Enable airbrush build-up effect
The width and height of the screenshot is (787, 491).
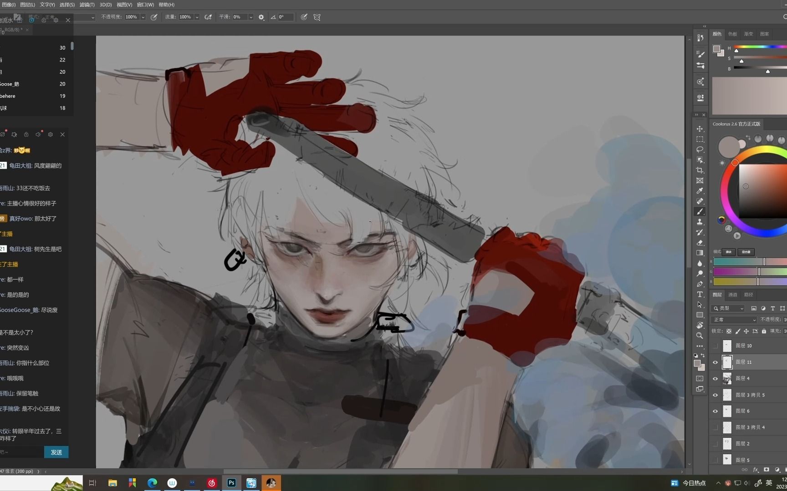[x=208, y=17]
